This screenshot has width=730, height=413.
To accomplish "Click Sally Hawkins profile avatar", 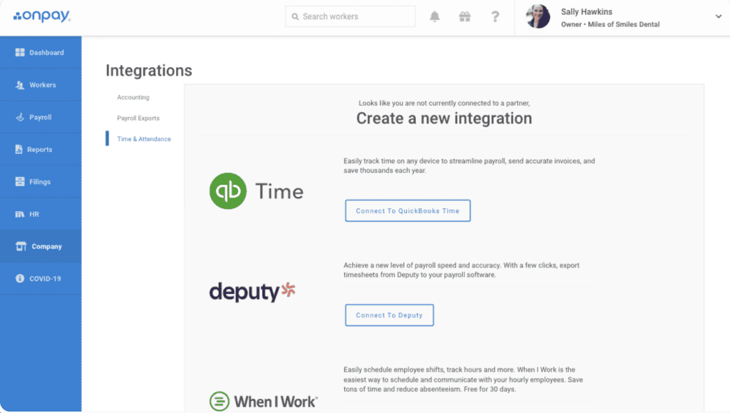I will click(538, 16).
